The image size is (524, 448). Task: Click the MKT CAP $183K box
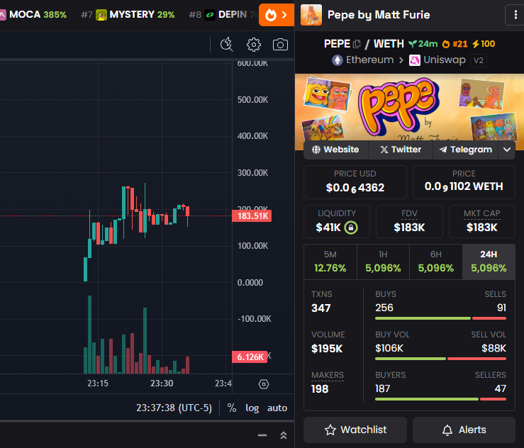[x=482, y=221]
